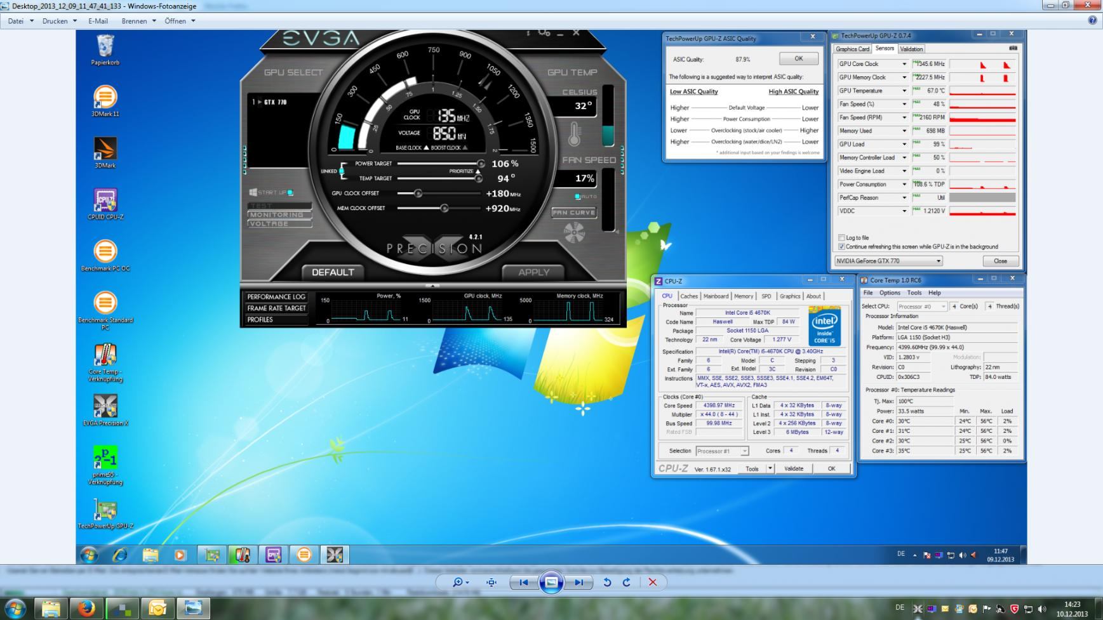This screenshot has height=620, width=1103.
Task: Go to next picture in photo viewer
Action: (578, 582)
